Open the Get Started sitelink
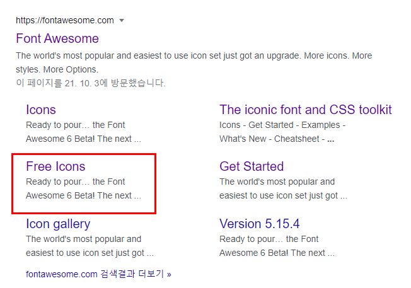The width and height of the screenshot is (411, 288). pos(252,166)
